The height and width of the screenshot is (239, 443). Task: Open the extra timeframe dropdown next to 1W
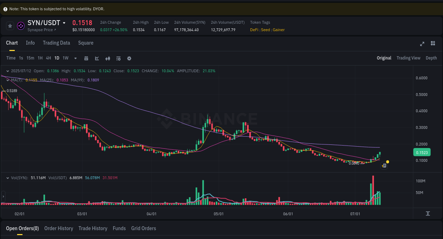(75, 58)
